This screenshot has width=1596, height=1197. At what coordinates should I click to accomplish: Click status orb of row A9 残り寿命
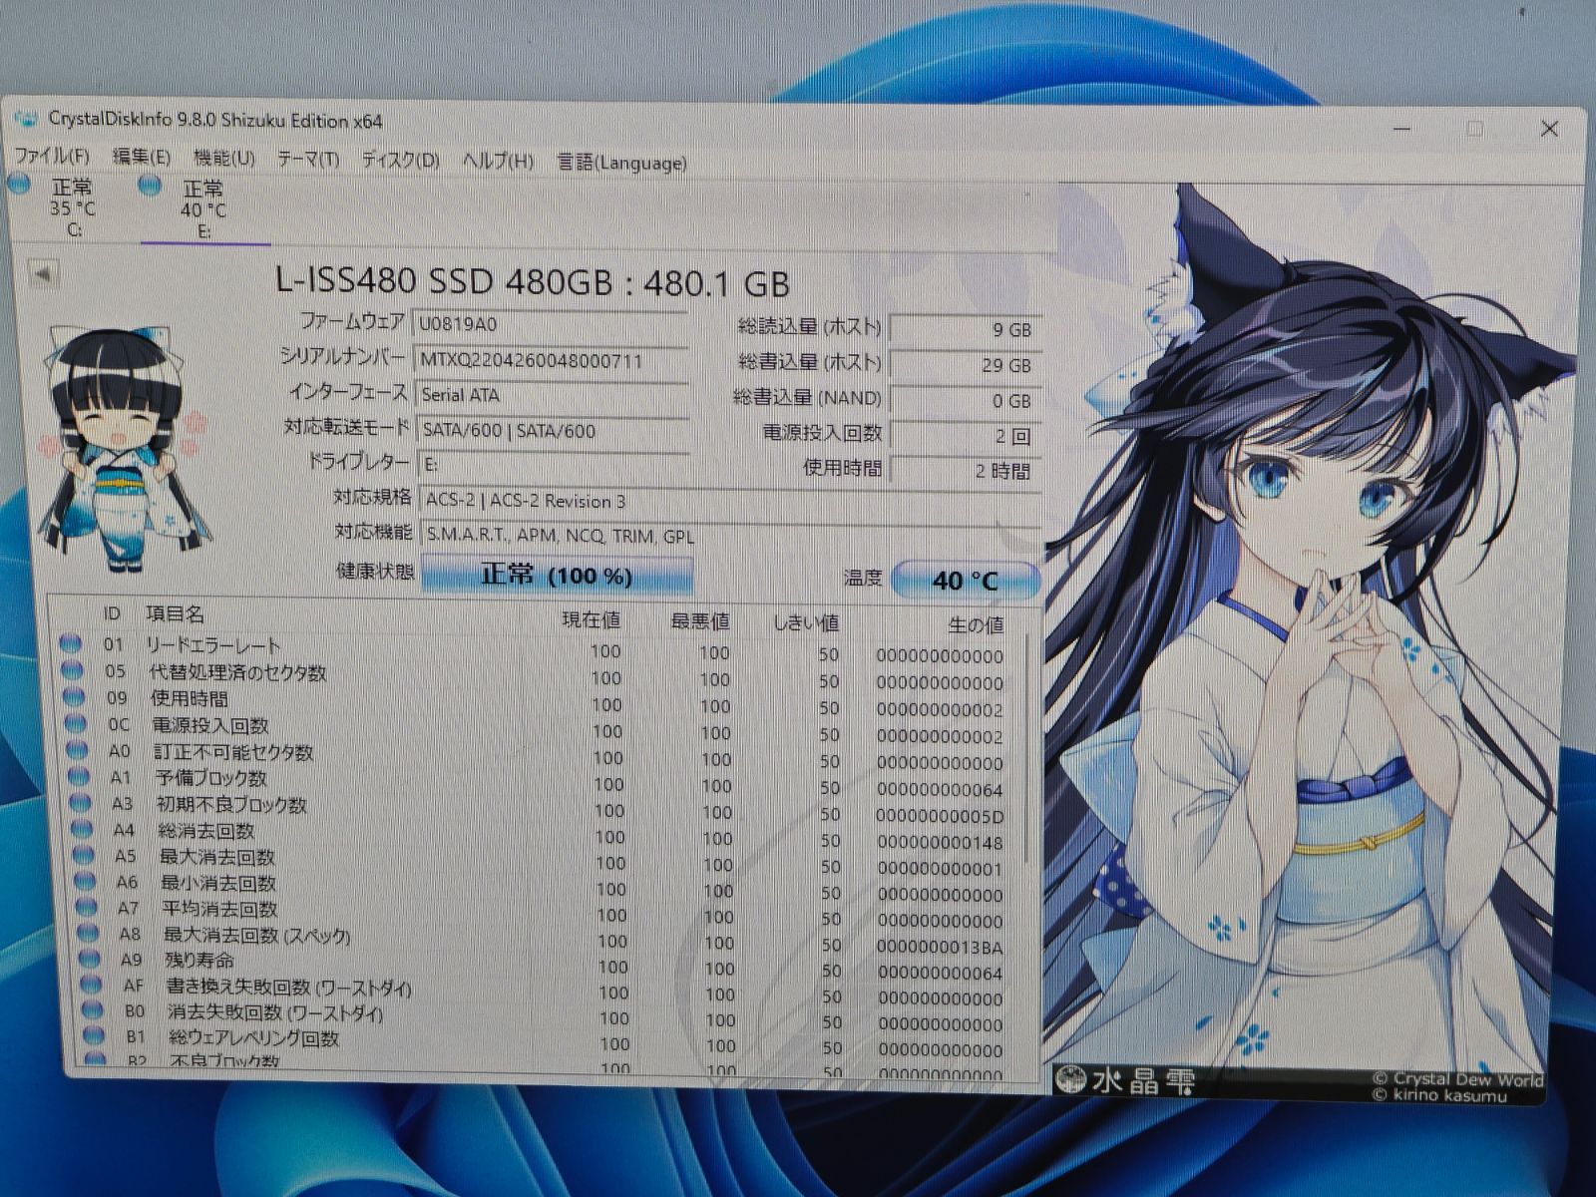(91, 959)
